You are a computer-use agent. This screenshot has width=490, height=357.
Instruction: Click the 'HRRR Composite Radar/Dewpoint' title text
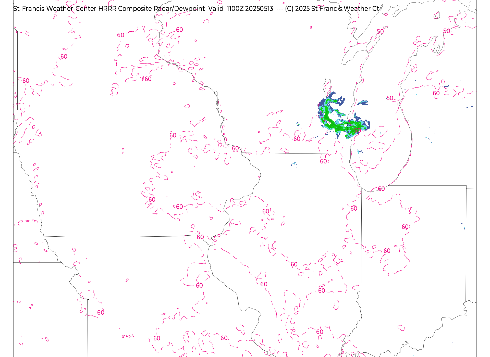coord(152,9)
